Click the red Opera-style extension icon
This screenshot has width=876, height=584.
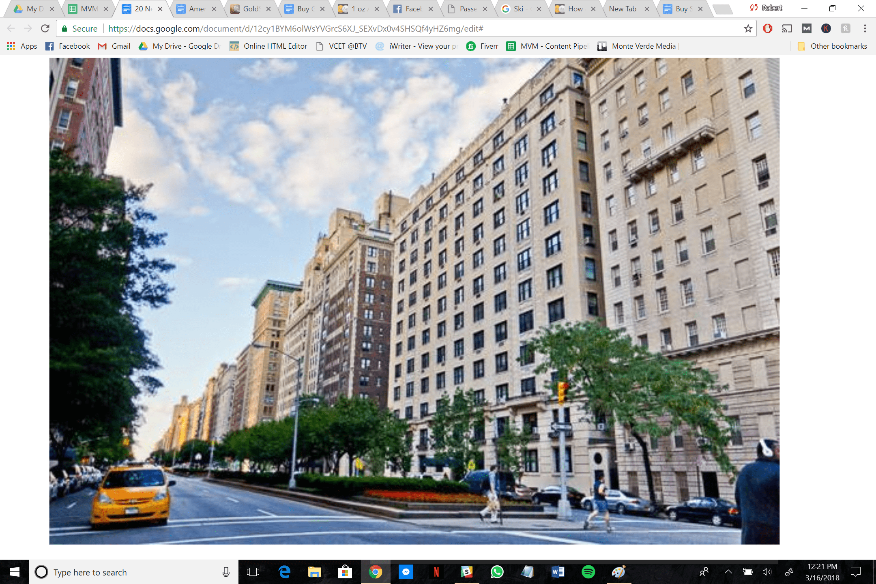(767, 28)
